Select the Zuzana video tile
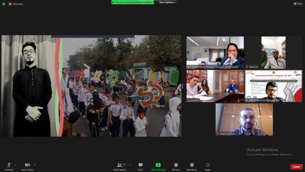Viewport: 305px width, 172px height. click(x=215, y=86)
